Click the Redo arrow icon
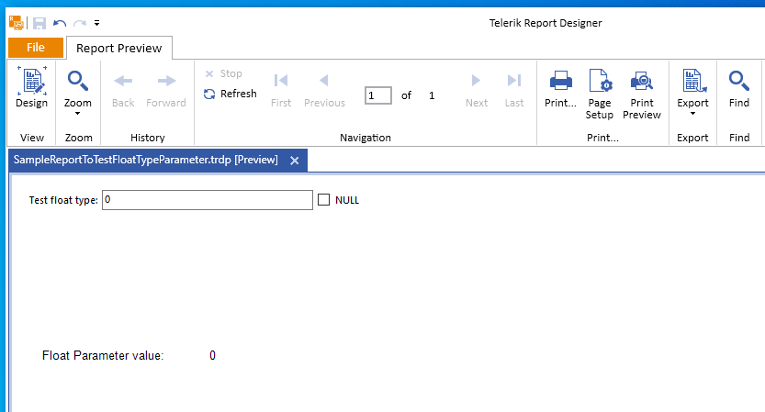The height and width of the screenshot is (412, 765). tap(80, 23)
